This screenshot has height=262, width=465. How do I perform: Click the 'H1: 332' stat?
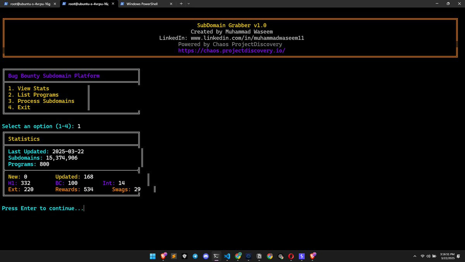click(x=19, y=183)
